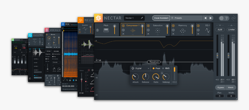Remove the EQ 1 module
Image resolution: width=249 pixels, height=110 pixels.
pos(198,34)
